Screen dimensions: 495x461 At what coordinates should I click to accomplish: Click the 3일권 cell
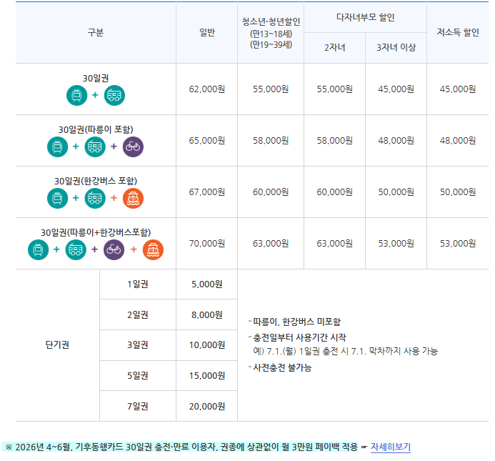(138, 344)
